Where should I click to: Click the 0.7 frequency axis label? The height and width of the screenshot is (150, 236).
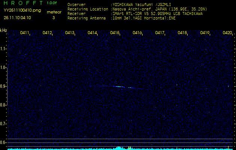click(x=3, y=123)
